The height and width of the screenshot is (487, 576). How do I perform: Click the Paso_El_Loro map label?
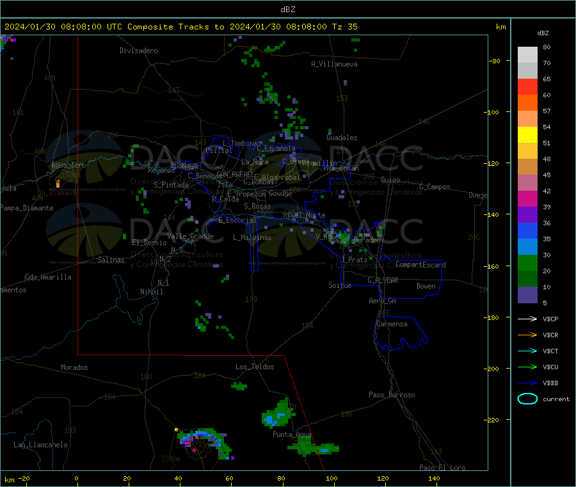442,468
